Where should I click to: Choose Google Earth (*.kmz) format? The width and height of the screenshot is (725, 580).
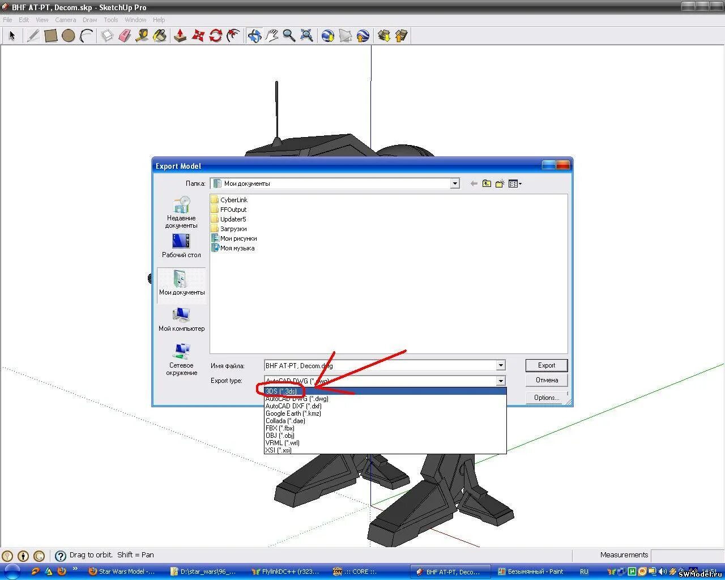click(x=385, y=413)
